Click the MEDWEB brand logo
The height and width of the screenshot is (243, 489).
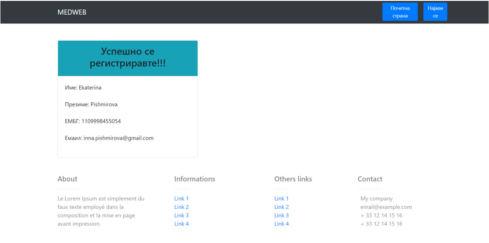tap(72, 12)
